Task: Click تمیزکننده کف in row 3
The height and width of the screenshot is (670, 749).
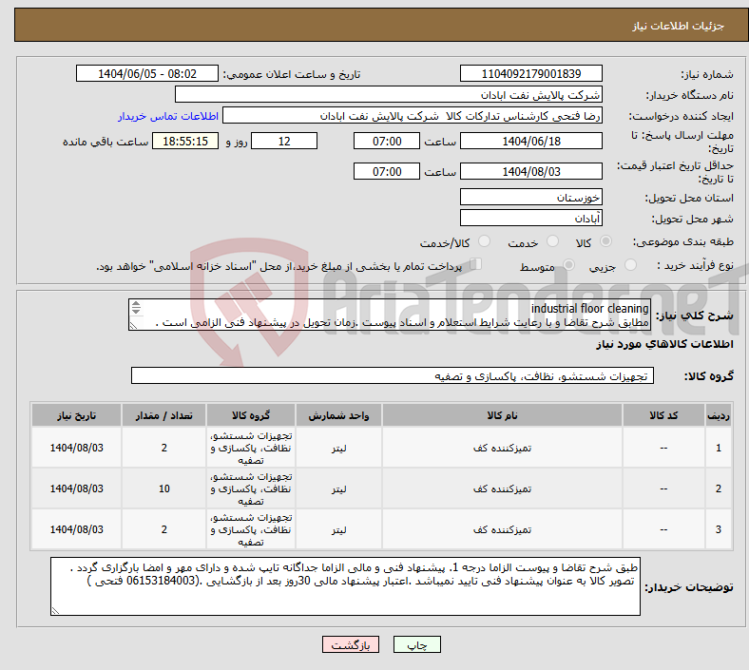Action: tap(502, 529)
